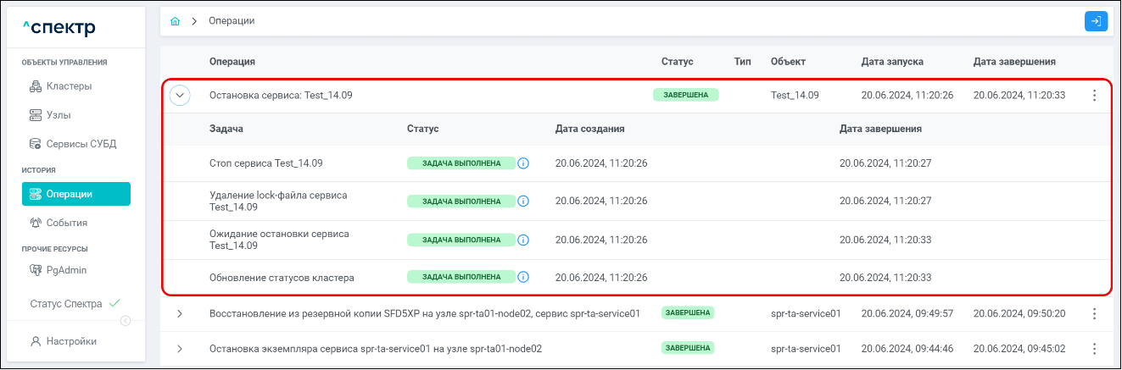The height and width of the screenshot is (370, 1122).
Task: Click the launch date 20.06.2024, 09:44:46
Action: tap(907, 348)
